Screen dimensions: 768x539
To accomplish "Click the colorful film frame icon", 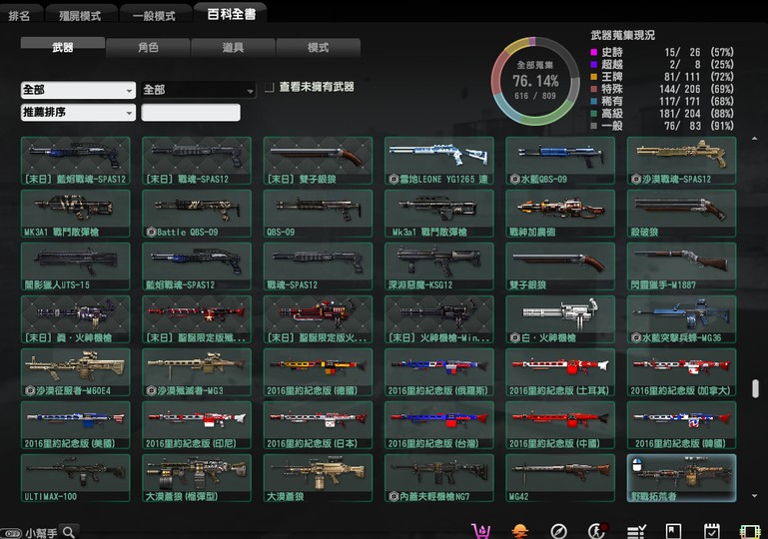I will click(x=749, y=530).
